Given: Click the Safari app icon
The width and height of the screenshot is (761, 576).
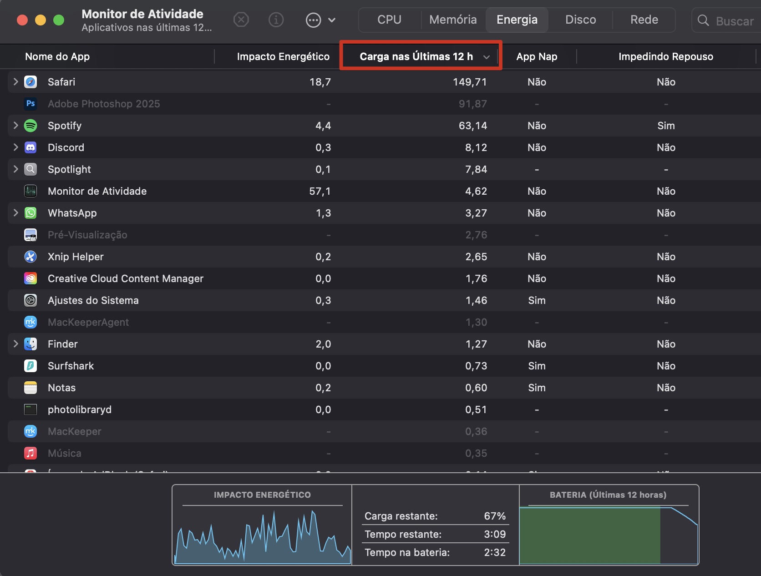Looking at the screenshot, I should pos(30,82).
